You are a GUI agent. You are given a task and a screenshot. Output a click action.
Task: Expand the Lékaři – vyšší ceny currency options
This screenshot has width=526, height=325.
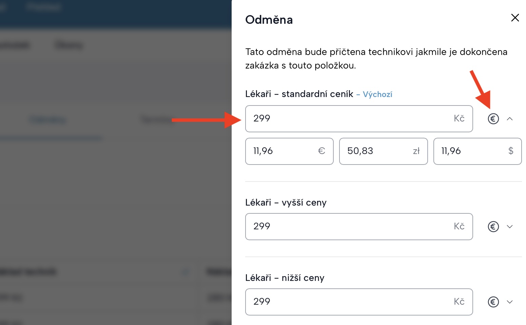pyautogui.click(x=510, y=227)
